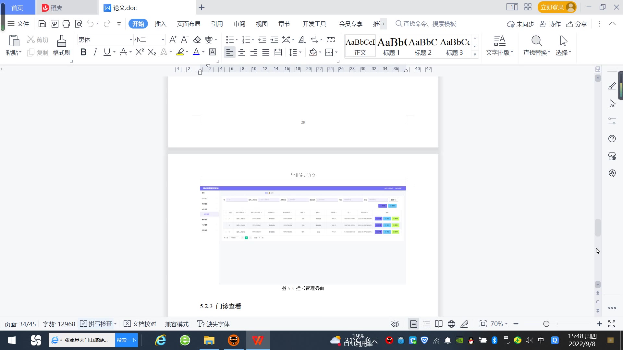This screenshot has width=623, height=350.
Task: Click the Increase Indent icon
Action: tap(274, 40)
